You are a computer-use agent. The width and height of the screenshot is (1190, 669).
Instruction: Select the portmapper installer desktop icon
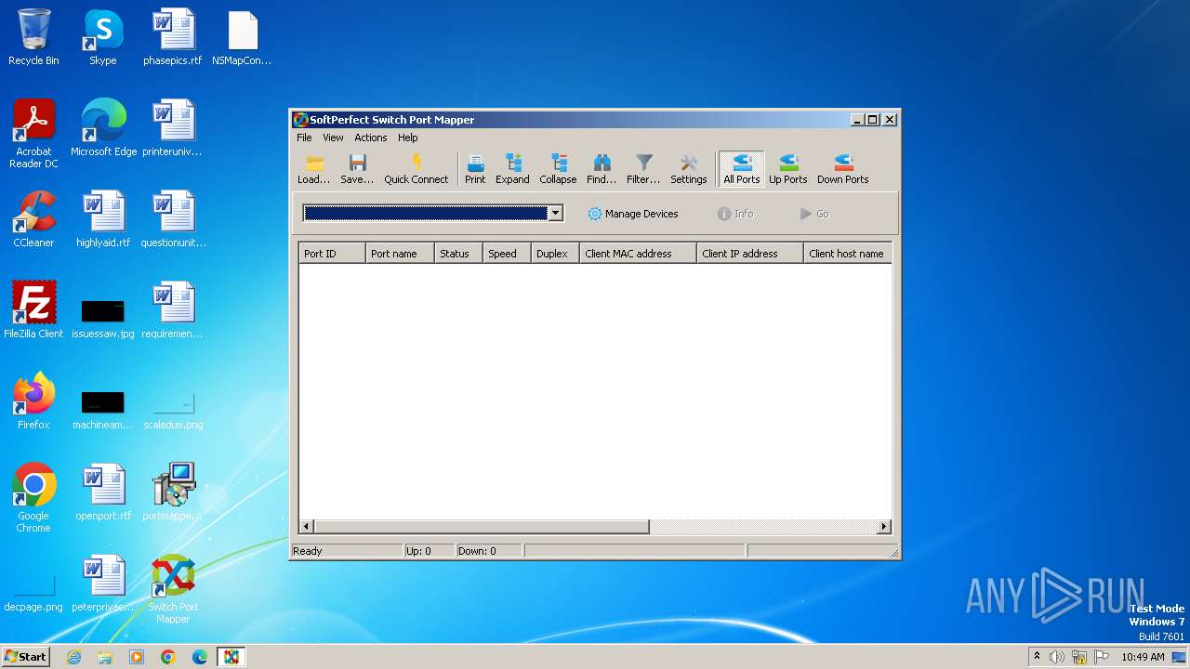173,492
